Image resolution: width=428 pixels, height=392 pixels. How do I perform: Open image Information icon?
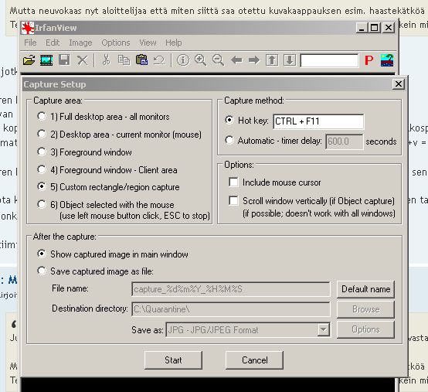click(183, 60)
